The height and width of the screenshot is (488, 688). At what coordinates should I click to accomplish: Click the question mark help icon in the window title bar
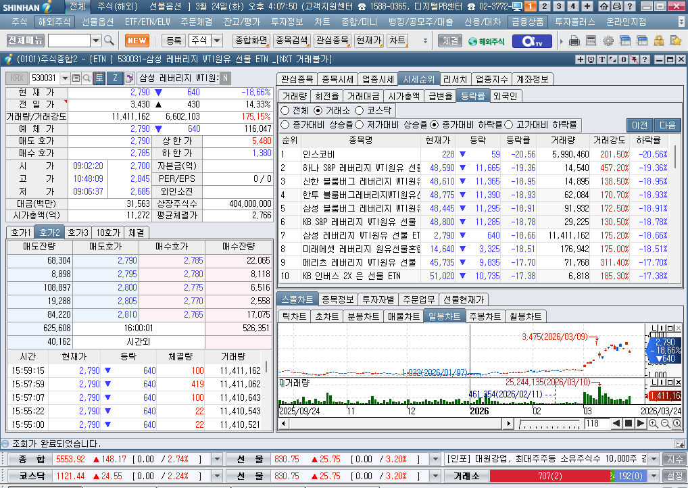point(645,59)
